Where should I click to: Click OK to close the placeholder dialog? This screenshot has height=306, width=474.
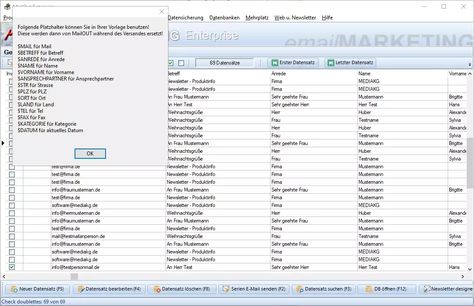pyautogui.click(x=90, y=153)
